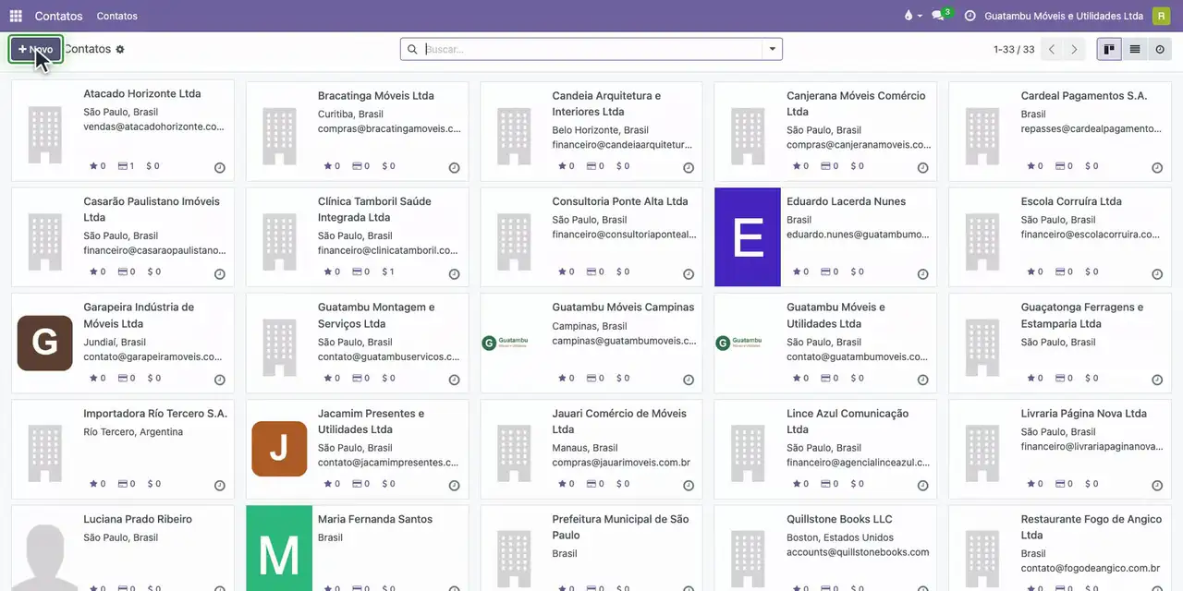
Task: Open activity clock on Guatambu Móveis Campinas card
Action: click(689, 380)
